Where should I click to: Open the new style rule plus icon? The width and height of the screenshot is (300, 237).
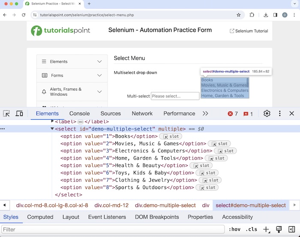(266, 229)
